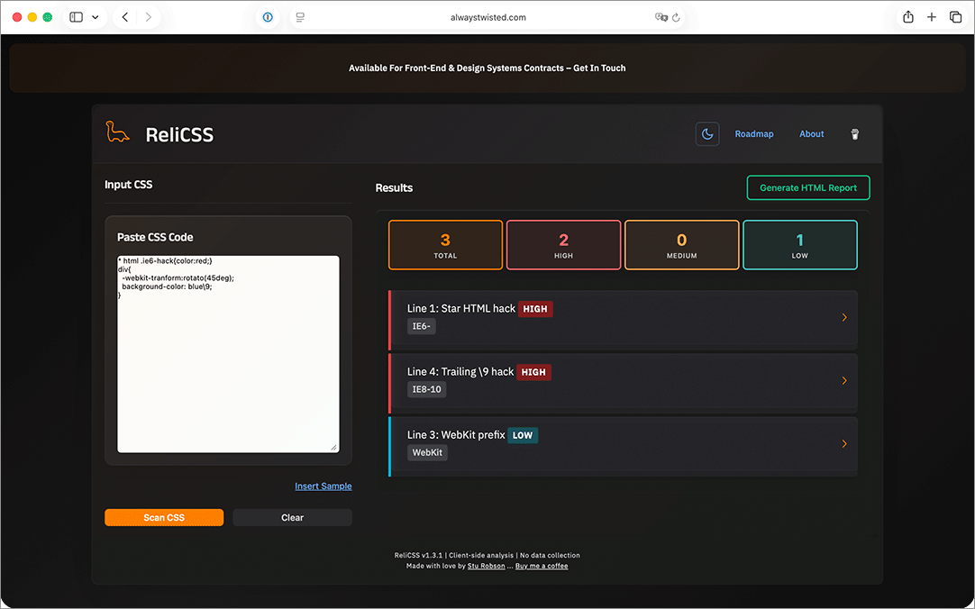Viewport: 975px width, 609px height.
Task: Click the translate page icon
Action: (x=661, y=17)
